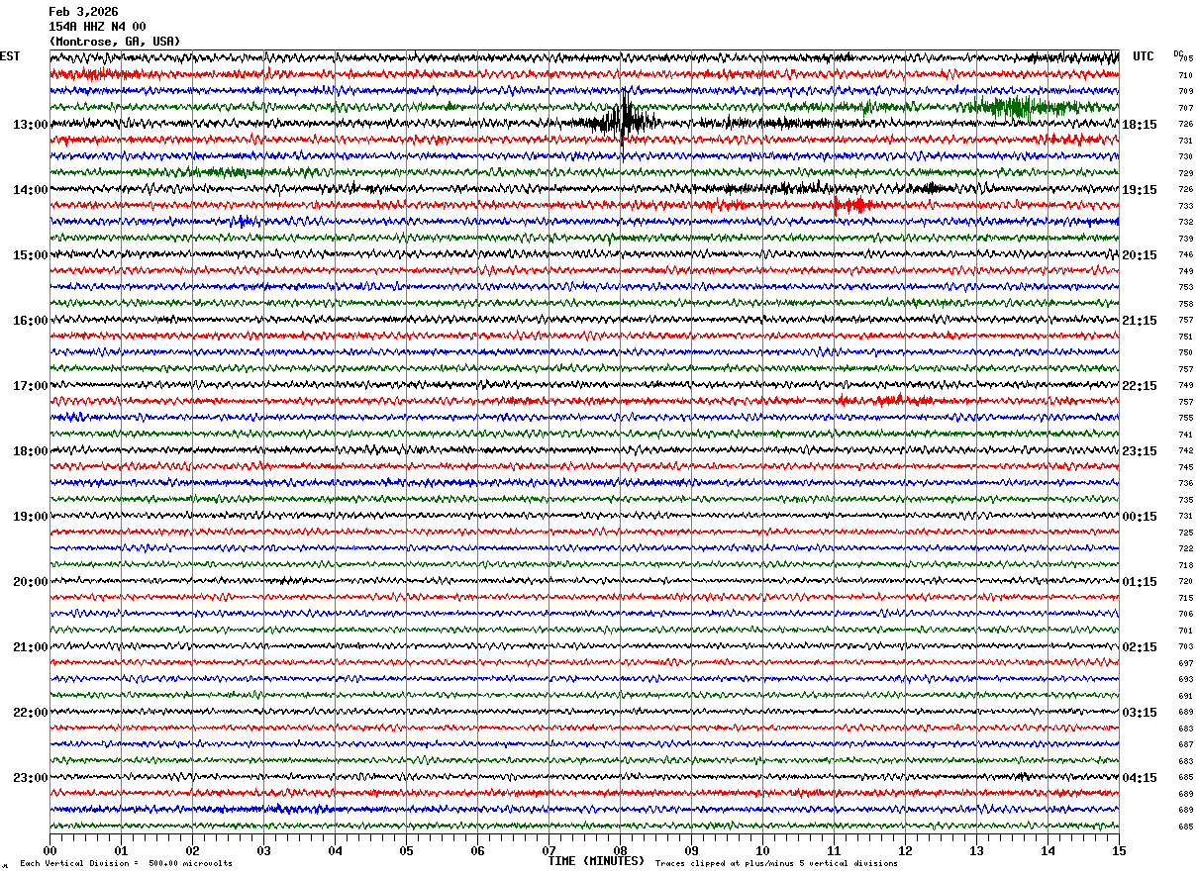Click the DC offset value 739
The image size is (1198, 877).
click(1185, 239)
